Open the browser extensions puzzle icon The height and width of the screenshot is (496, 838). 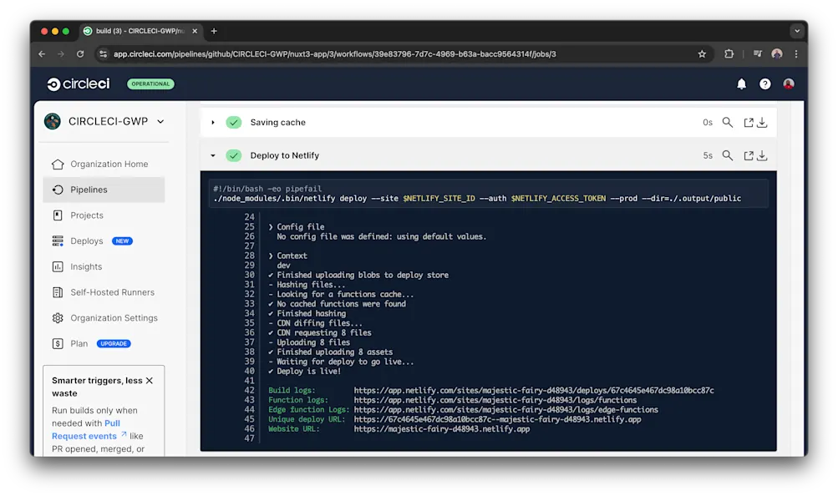[x=729, y=54]
